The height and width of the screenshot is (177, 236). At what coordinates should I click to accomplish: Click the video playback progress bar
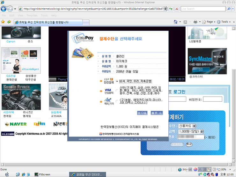(52, 79)
